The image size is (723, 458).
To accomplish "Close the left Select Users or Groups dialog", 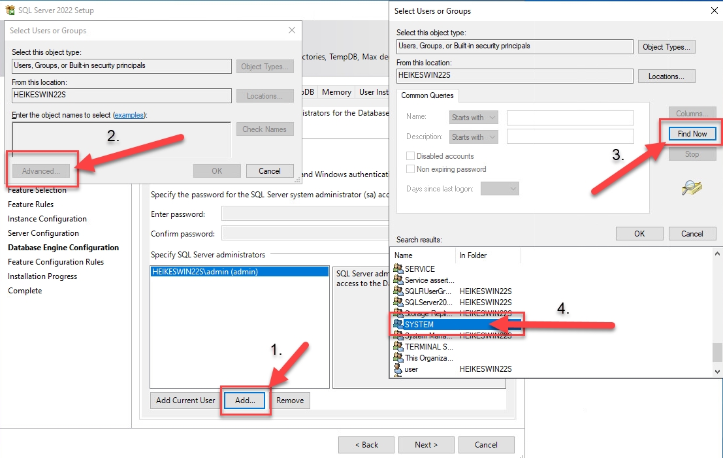I will 292,30.
